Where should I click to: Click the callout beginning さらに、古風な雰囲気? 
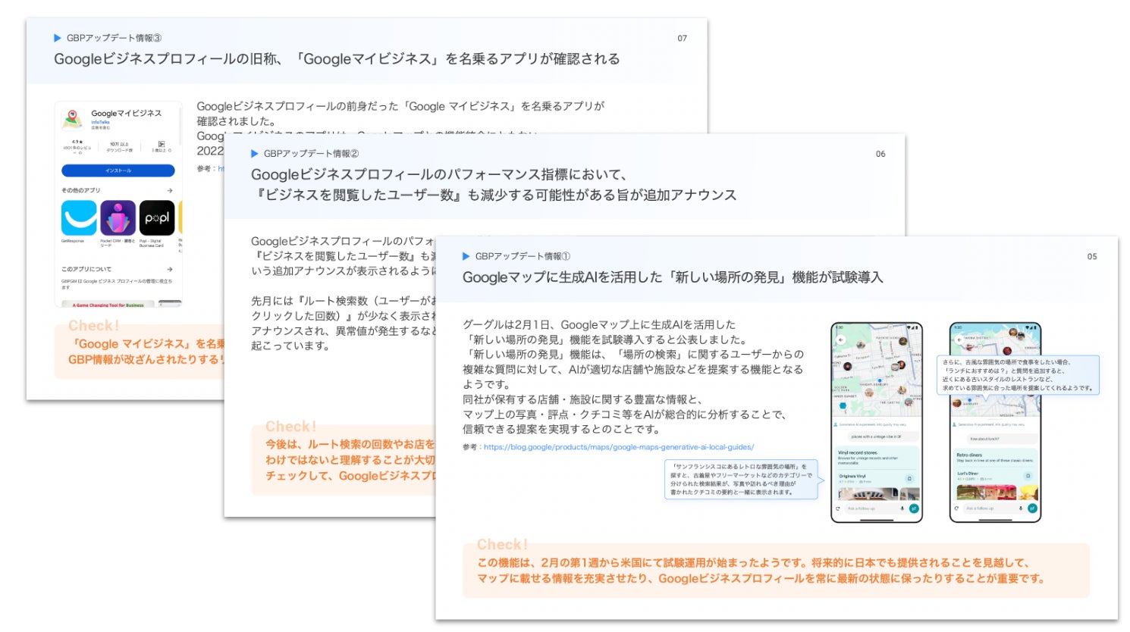pyautogui.click(x=1018, y=375)
